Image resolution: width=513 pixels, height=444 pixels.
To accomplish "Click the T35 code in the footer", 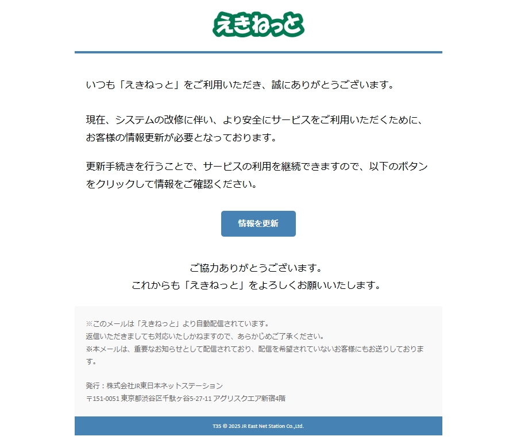I will (217, 426).
